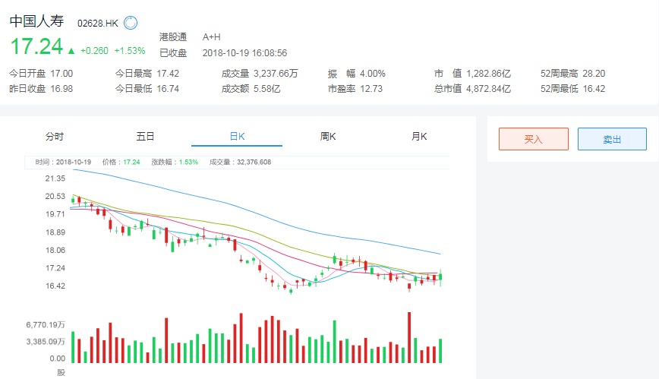This screenshot has width=659, height=379.
Task: Click the current price 17.24
Action: click(36, 47)
